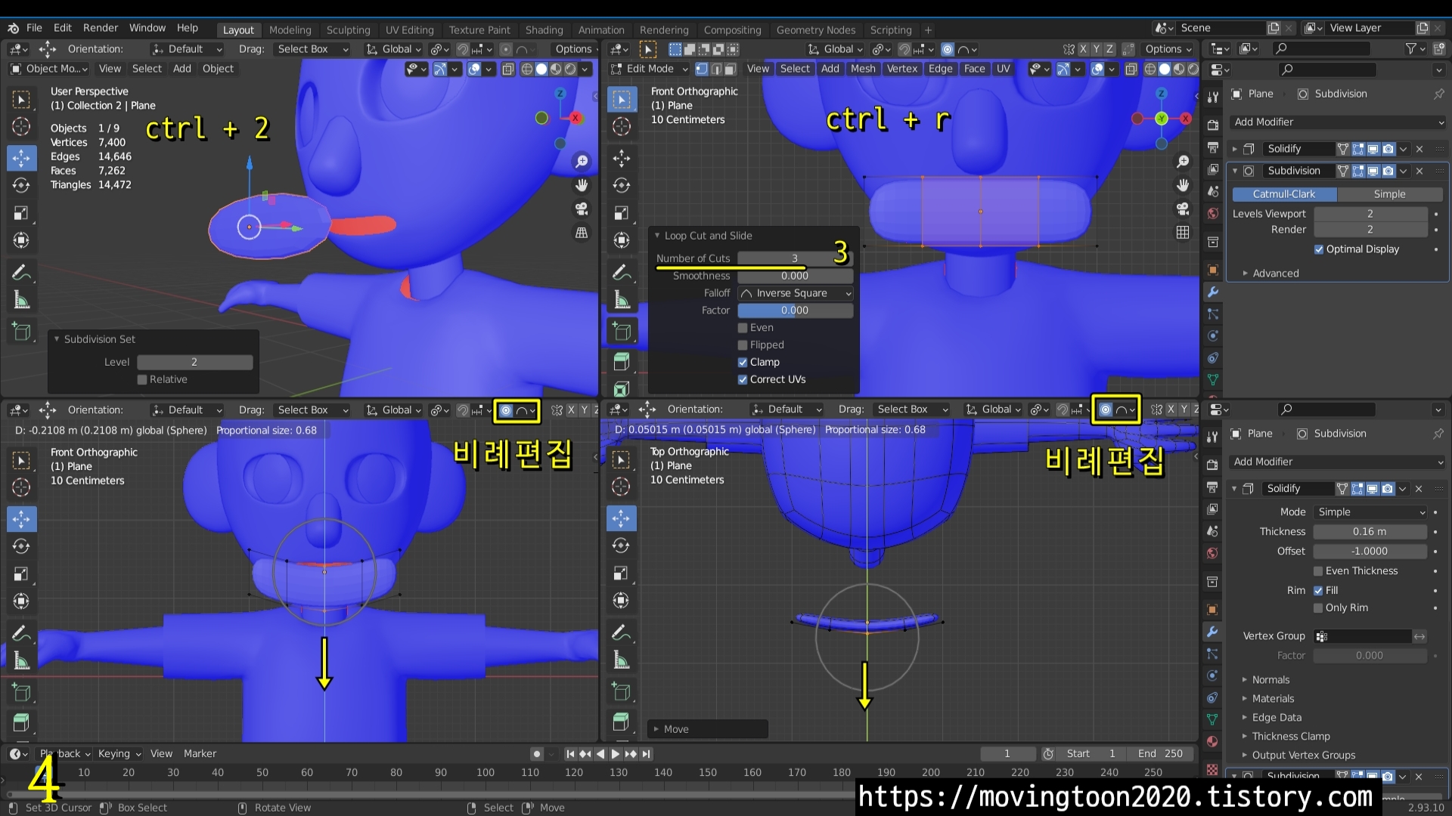Expand the Normals section in Solidify
The image size is (1452, 816).
(1270, 680)
